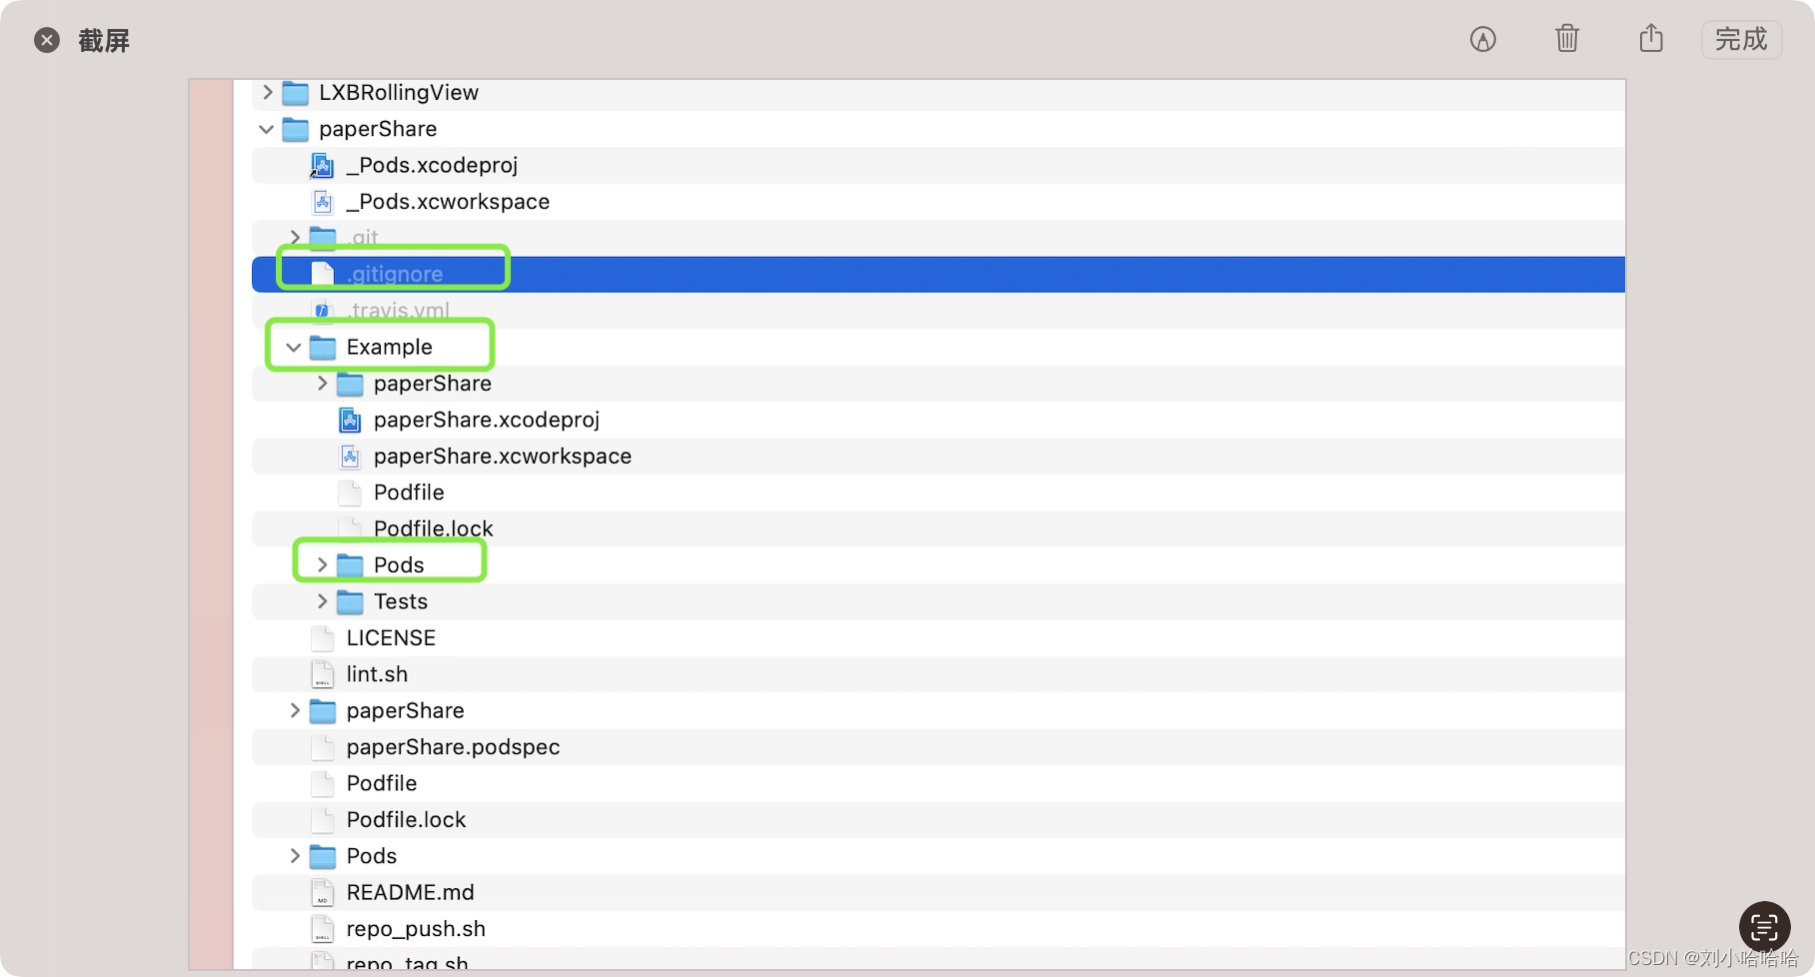Select the Example folder icon
Screen dimensions: 1815x977
[x=323, y=348]
